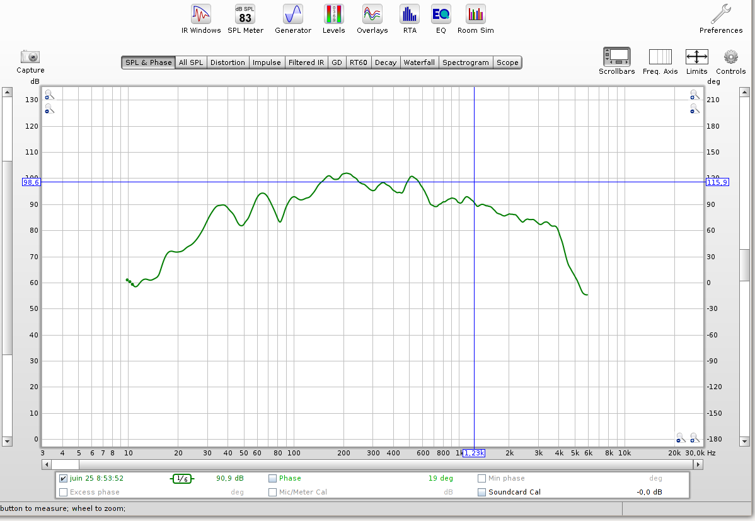Switch to the Spectrogram tab

466,62
